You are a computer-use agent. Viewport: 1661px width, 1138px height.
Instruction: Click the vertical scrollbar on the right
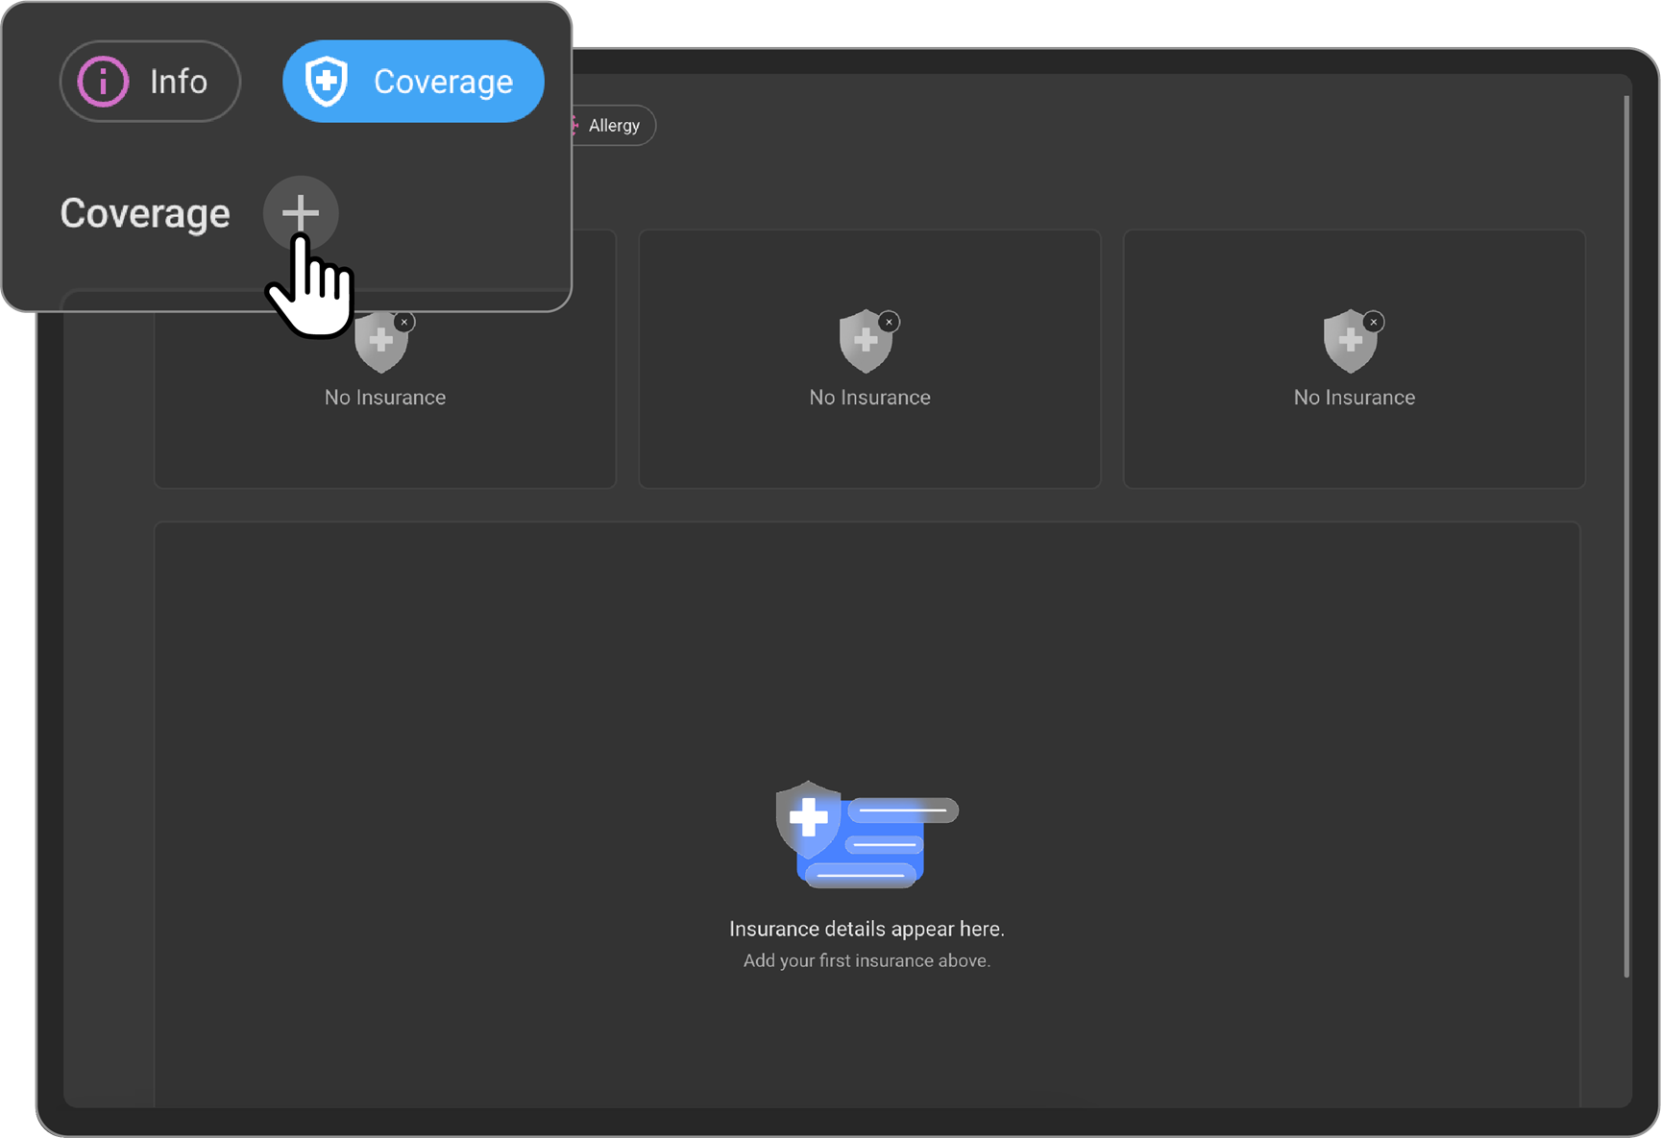point(1625,538)
